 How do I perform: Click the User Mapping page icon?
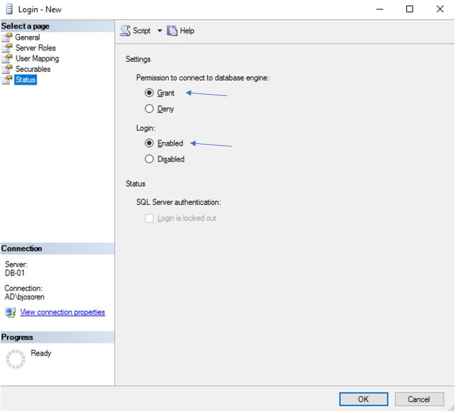[8, 59]
